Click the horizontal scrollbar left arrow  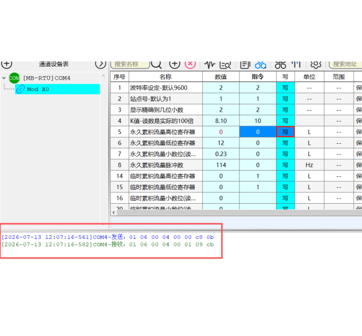pyautogui.click(x=114, y=212)
